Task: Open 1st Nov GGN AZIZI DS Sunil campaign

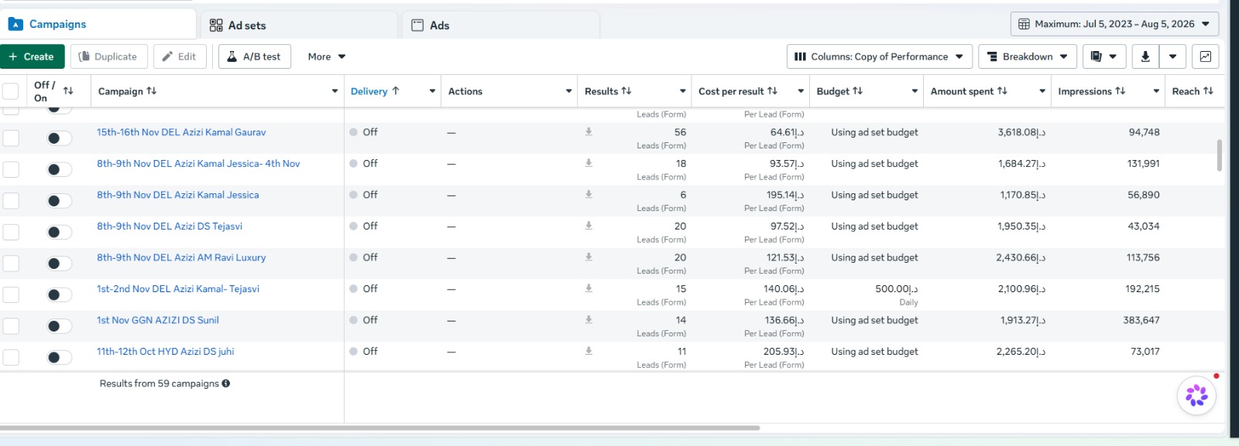Action: [x=158, y=320]
